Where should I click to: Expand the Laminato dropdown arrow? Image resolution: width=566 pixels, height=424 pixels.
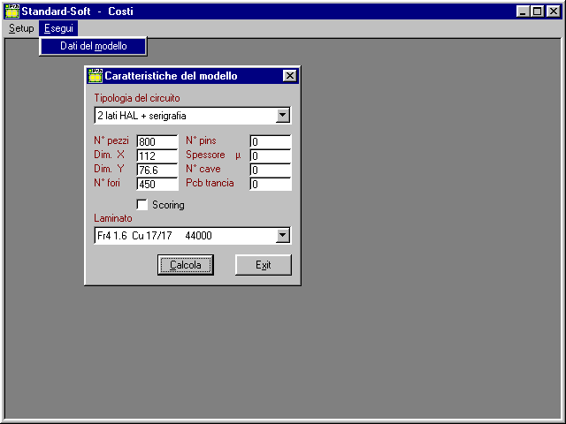coord(283,236)
